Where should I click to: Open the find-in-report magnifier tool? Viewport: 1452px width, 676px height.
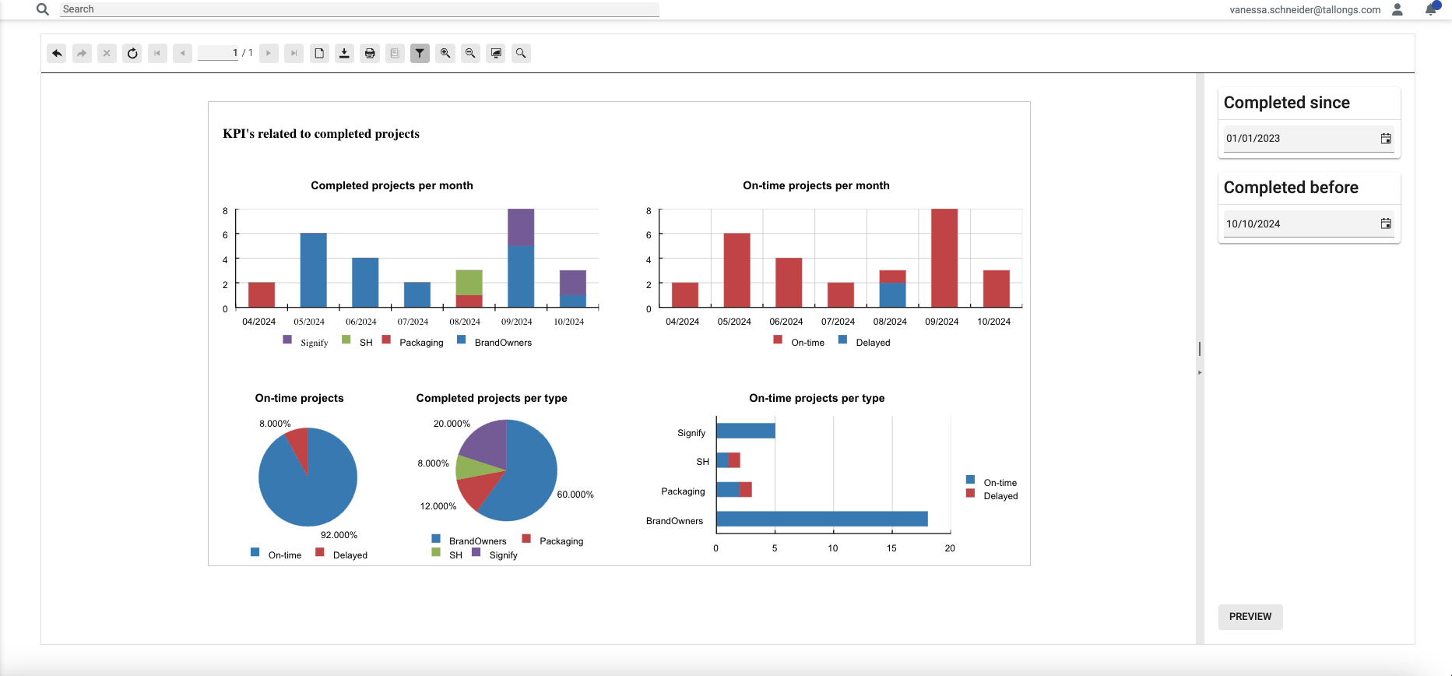click(x=521, y=53)
